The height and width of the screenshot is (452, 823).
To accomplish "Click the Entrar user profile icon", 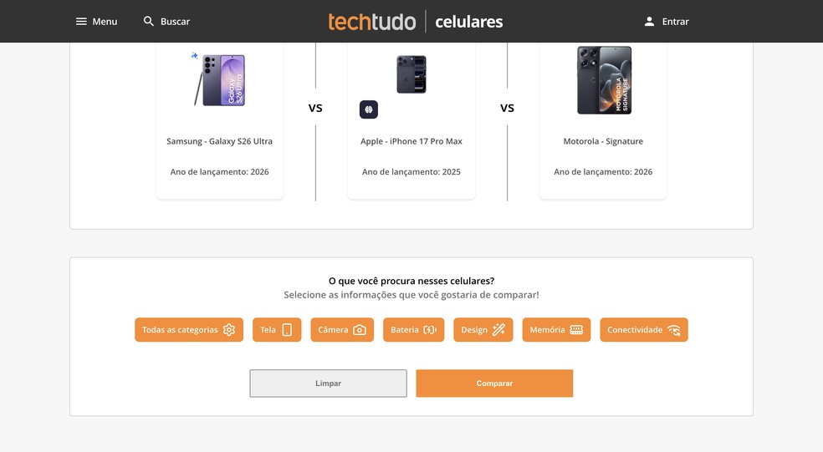I will [x=649, y=22].
